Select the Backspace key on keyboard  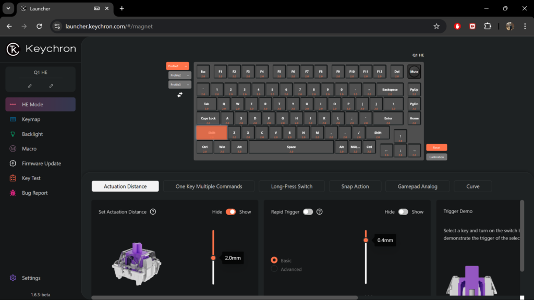(390, 90)
